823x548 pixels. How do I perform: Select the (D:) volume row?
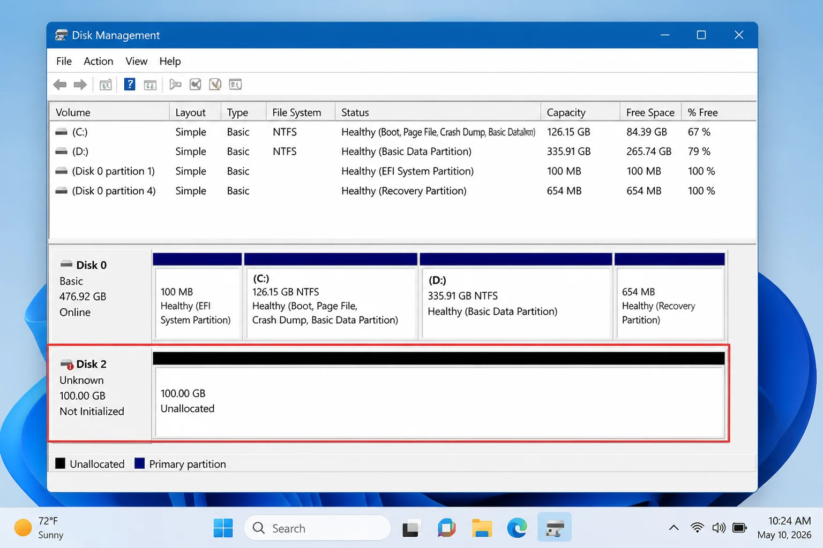tap(402, 151)
